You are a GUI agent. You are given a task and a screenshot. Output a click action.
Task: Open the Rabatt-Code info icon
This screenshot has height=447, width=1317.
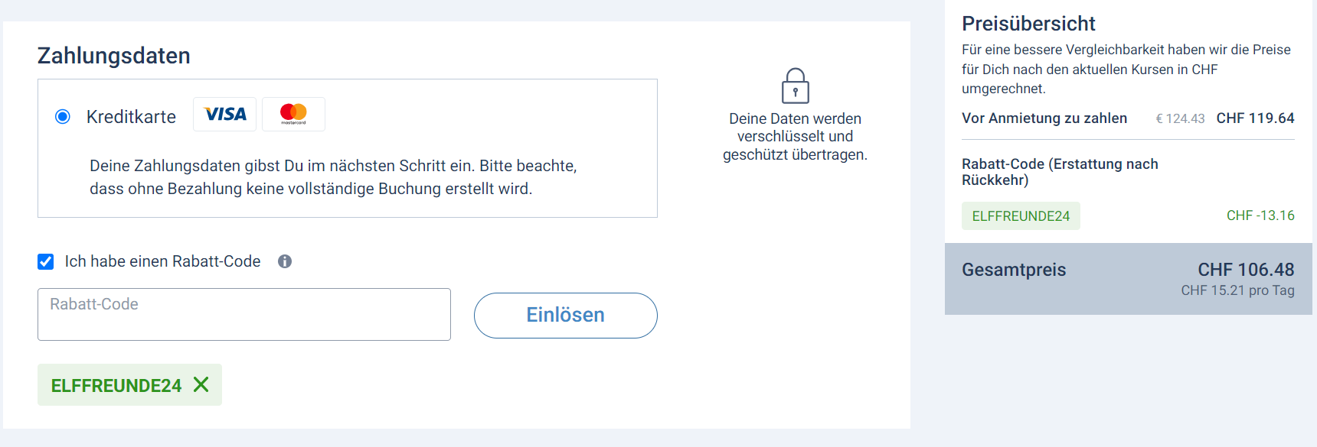(x=285, y=261)
